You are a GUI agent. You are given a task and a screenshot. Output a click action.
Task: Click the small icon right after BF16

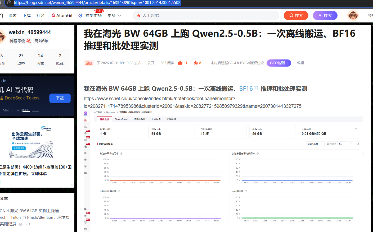(x=256, y=88)
